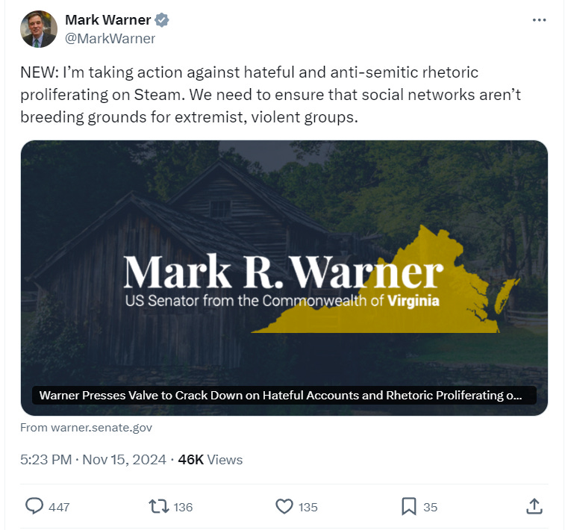The image size is (565, 530).
Task: Open the 447 replies count
Action: [x=59, y=508]
